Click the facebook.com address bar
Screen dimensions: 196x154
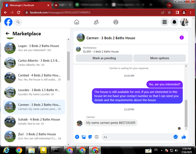[x=91, y=13]
